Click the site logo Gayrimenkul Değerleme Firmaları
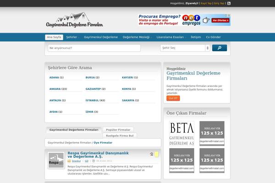Image resolution: width=275 pixels, height=183 pixels. pyautogui.click(x=74, y=20)
